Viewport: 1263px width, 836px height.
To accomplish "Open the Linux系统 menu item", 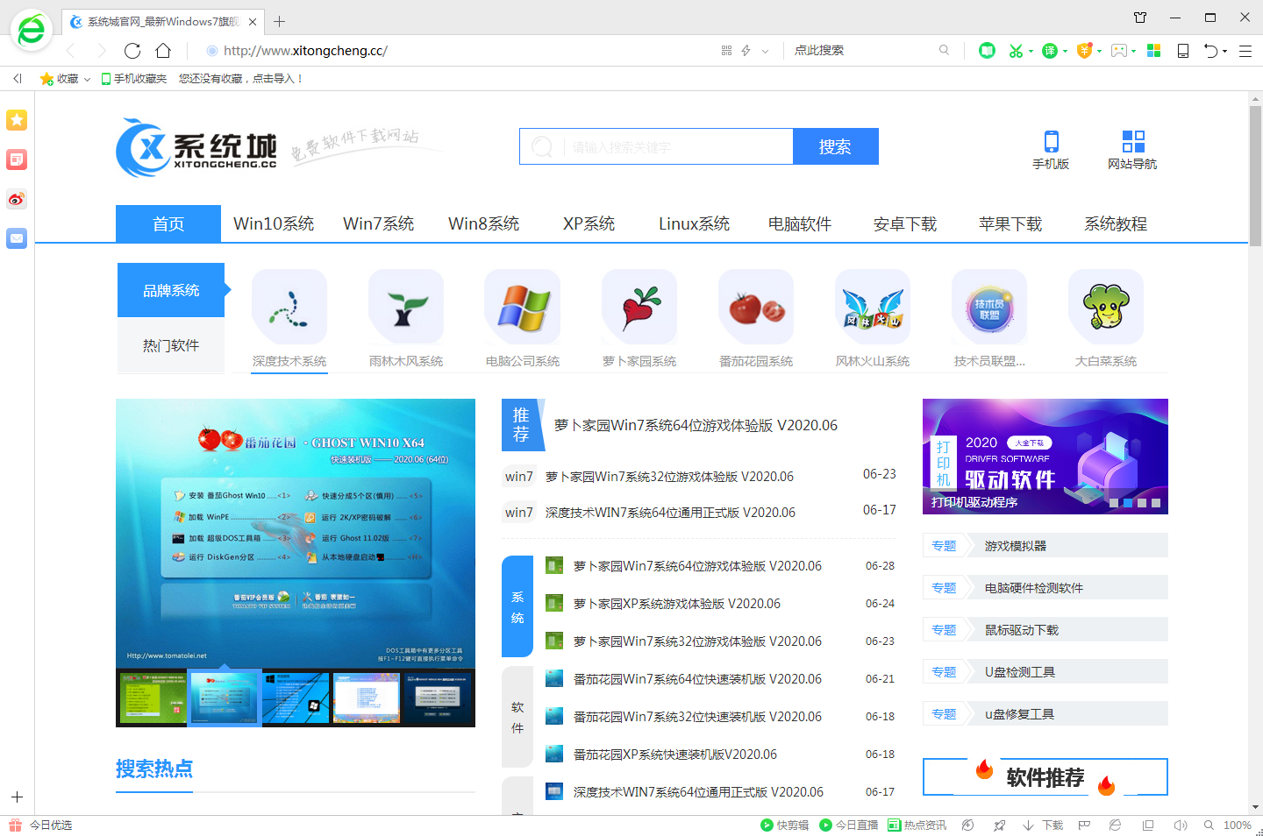I will 695,223.
